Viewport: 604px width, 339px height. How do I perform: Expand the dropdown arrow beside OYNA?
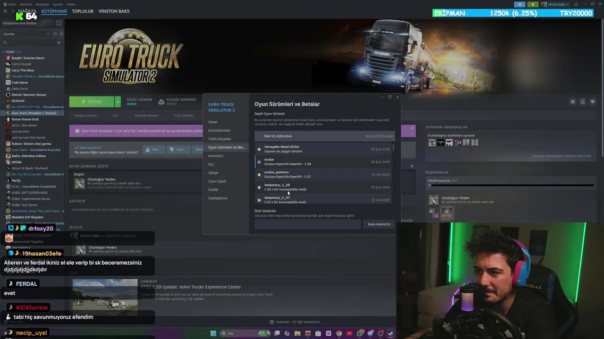[117, 102]
